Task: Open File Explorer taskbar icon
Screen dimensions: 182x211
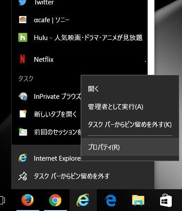Action: pos(138,200)
